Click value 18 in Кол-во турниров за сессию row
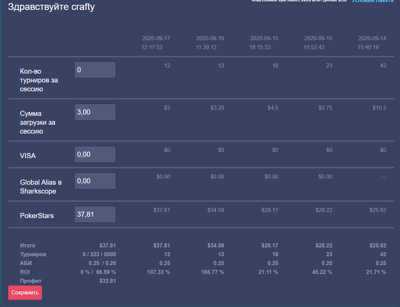Screen dimensions: 400x307 pos(275,66)
